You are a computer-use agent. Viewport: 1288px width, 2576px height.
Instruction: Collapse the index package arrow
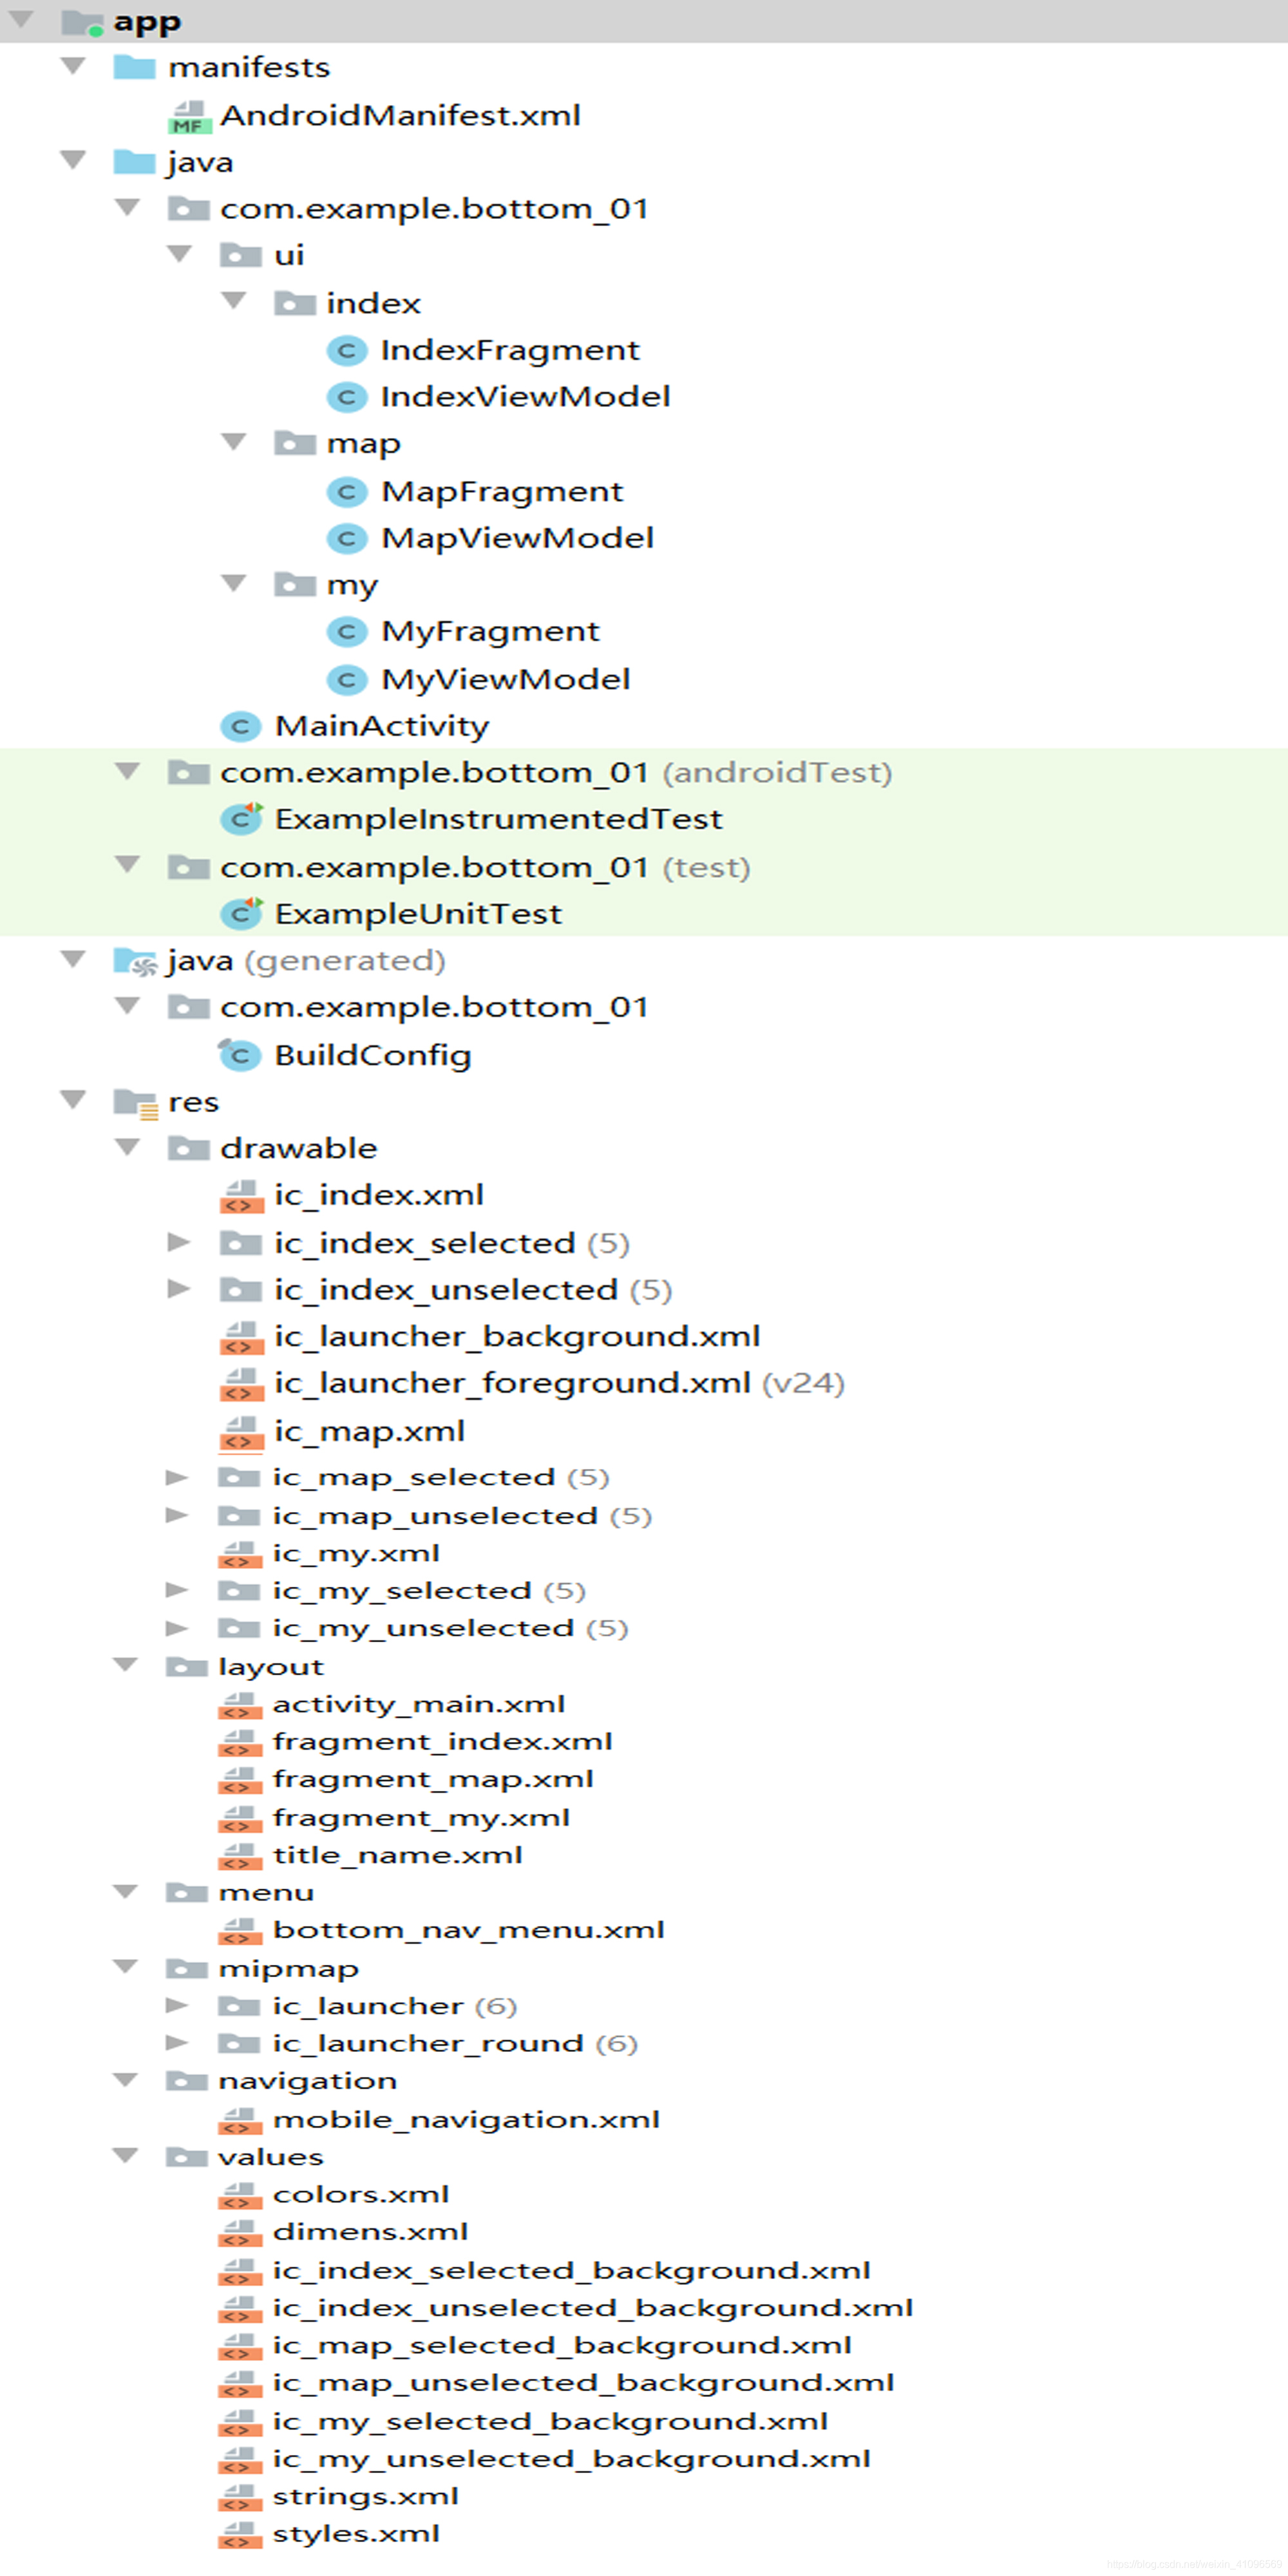click(x=234, y=301)
